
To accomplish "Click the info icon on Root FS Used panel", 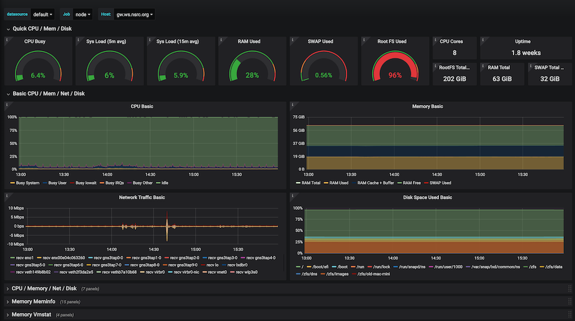I will (x=363, y=39).
